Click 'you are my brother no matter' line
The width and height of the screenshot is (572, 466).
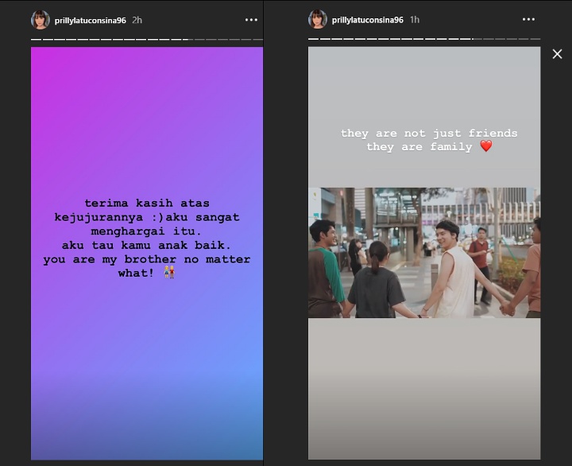(x=147, y=260)
